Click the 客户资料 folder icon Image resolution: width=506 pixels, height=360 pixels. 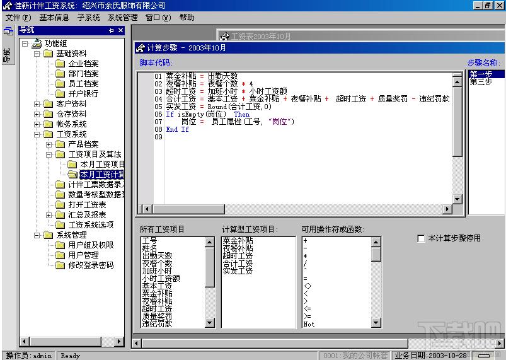(48, 104)
